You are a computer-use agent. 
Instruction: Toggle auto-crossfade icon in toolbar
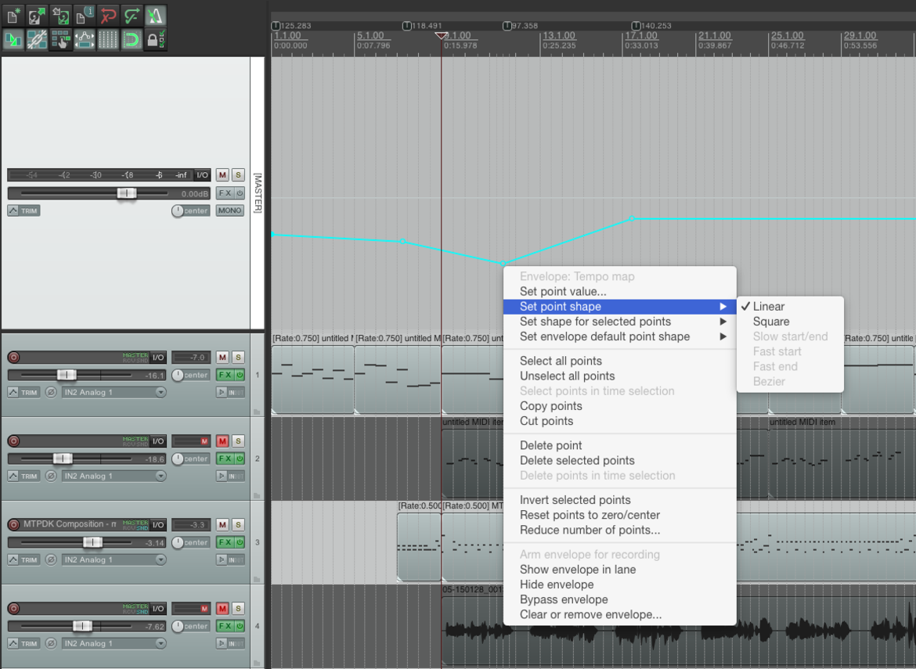point(13,40)
